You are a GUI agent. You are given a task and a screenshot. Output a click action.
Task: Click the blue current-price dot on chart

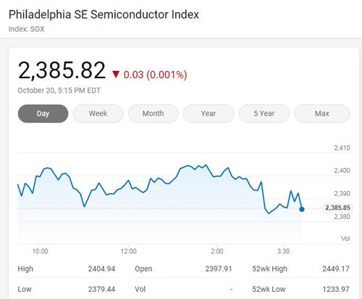tap(302, 209)
